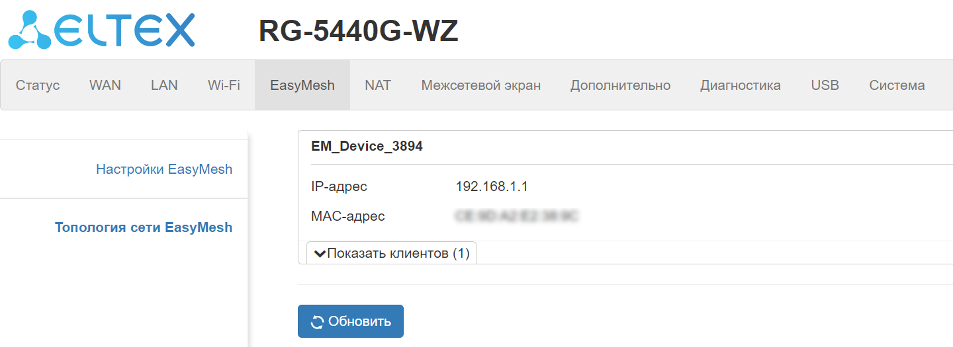This screenshot has height=347, width=953.
Task: Switch to the Система tab
Action: coord(897,85)
